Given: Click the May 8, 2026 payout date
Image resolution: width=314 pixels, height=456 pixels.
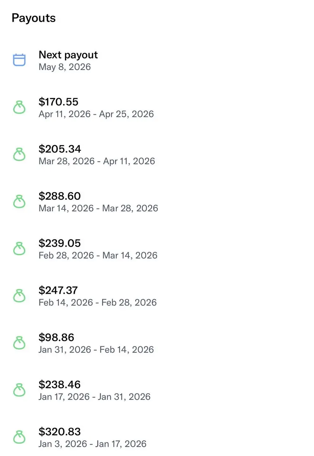Looking at the screenshot, I should (65, 67).
